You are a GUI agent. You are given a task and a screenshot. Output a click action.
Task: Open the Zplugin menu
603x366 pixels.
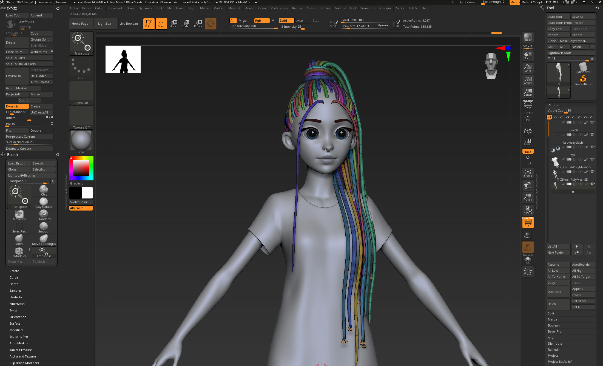click(x=385, y=8)
